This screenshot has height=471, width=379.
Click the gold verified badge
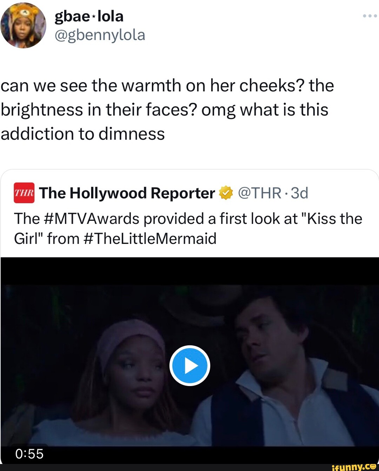[226, 193]
